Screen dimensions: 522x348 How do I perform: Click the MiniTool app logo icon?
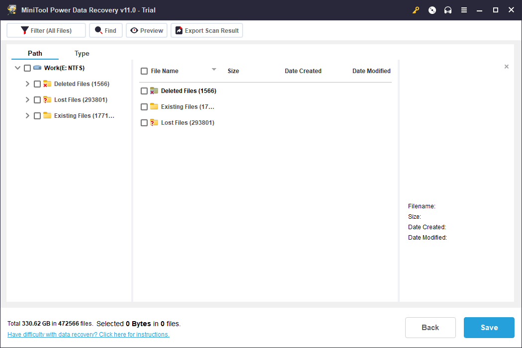pyautogui.click(x=11, y=9)
